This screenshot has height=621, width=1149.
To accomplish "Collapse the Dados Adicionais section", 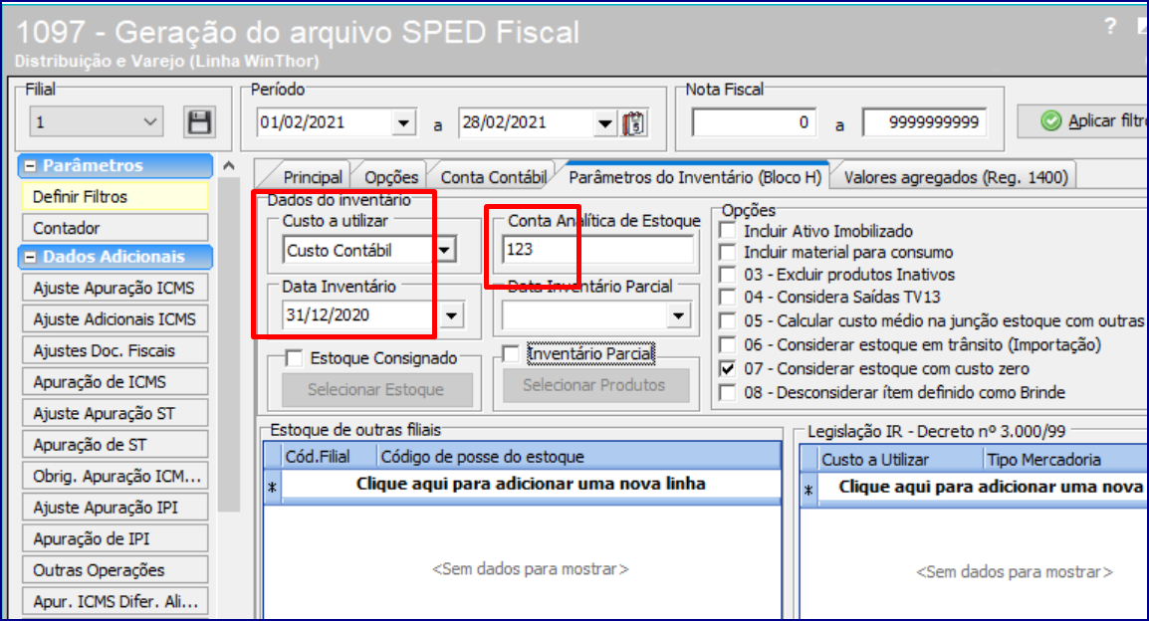I will (30, 257).
